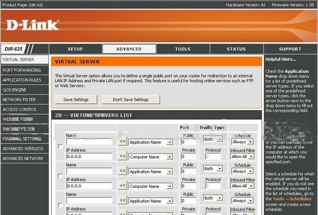Open third entry's Schedule Always dropdown
The width and height of the screenshot is (318, 215).
(242, 201)
